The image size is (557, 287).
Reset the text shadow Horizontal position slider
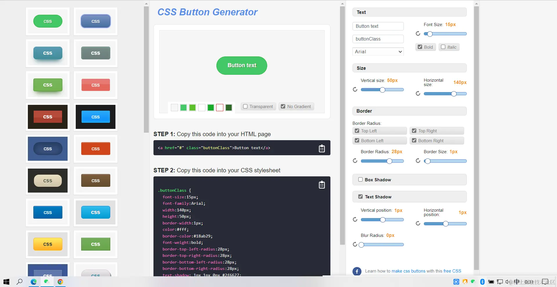tap(418, 223)
